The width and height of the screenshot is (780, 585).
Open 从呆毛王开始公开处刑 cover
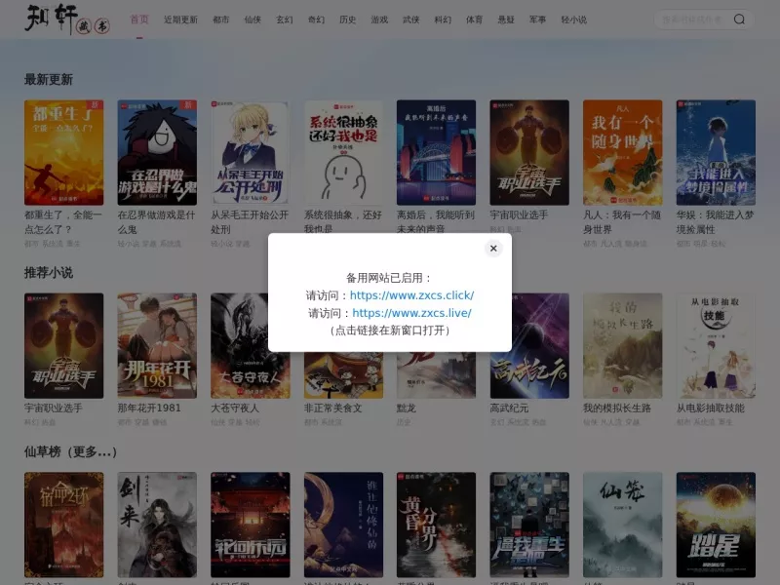point(251,152)
